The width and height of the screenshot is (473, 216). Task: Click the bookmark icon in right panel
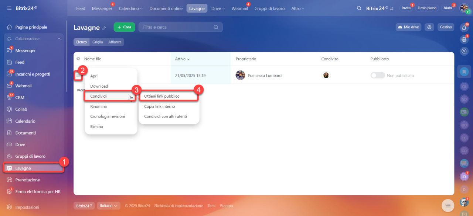[x=465, y=72]
